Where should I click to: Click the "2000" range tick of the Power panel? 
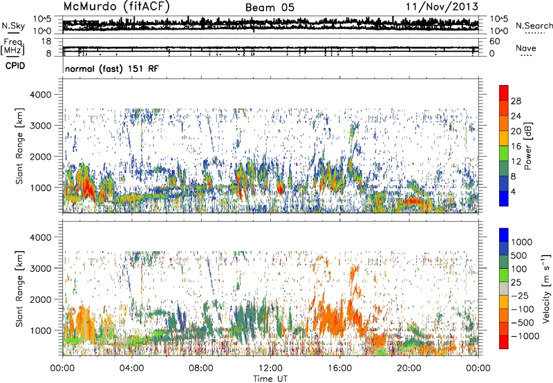[42, 156]
